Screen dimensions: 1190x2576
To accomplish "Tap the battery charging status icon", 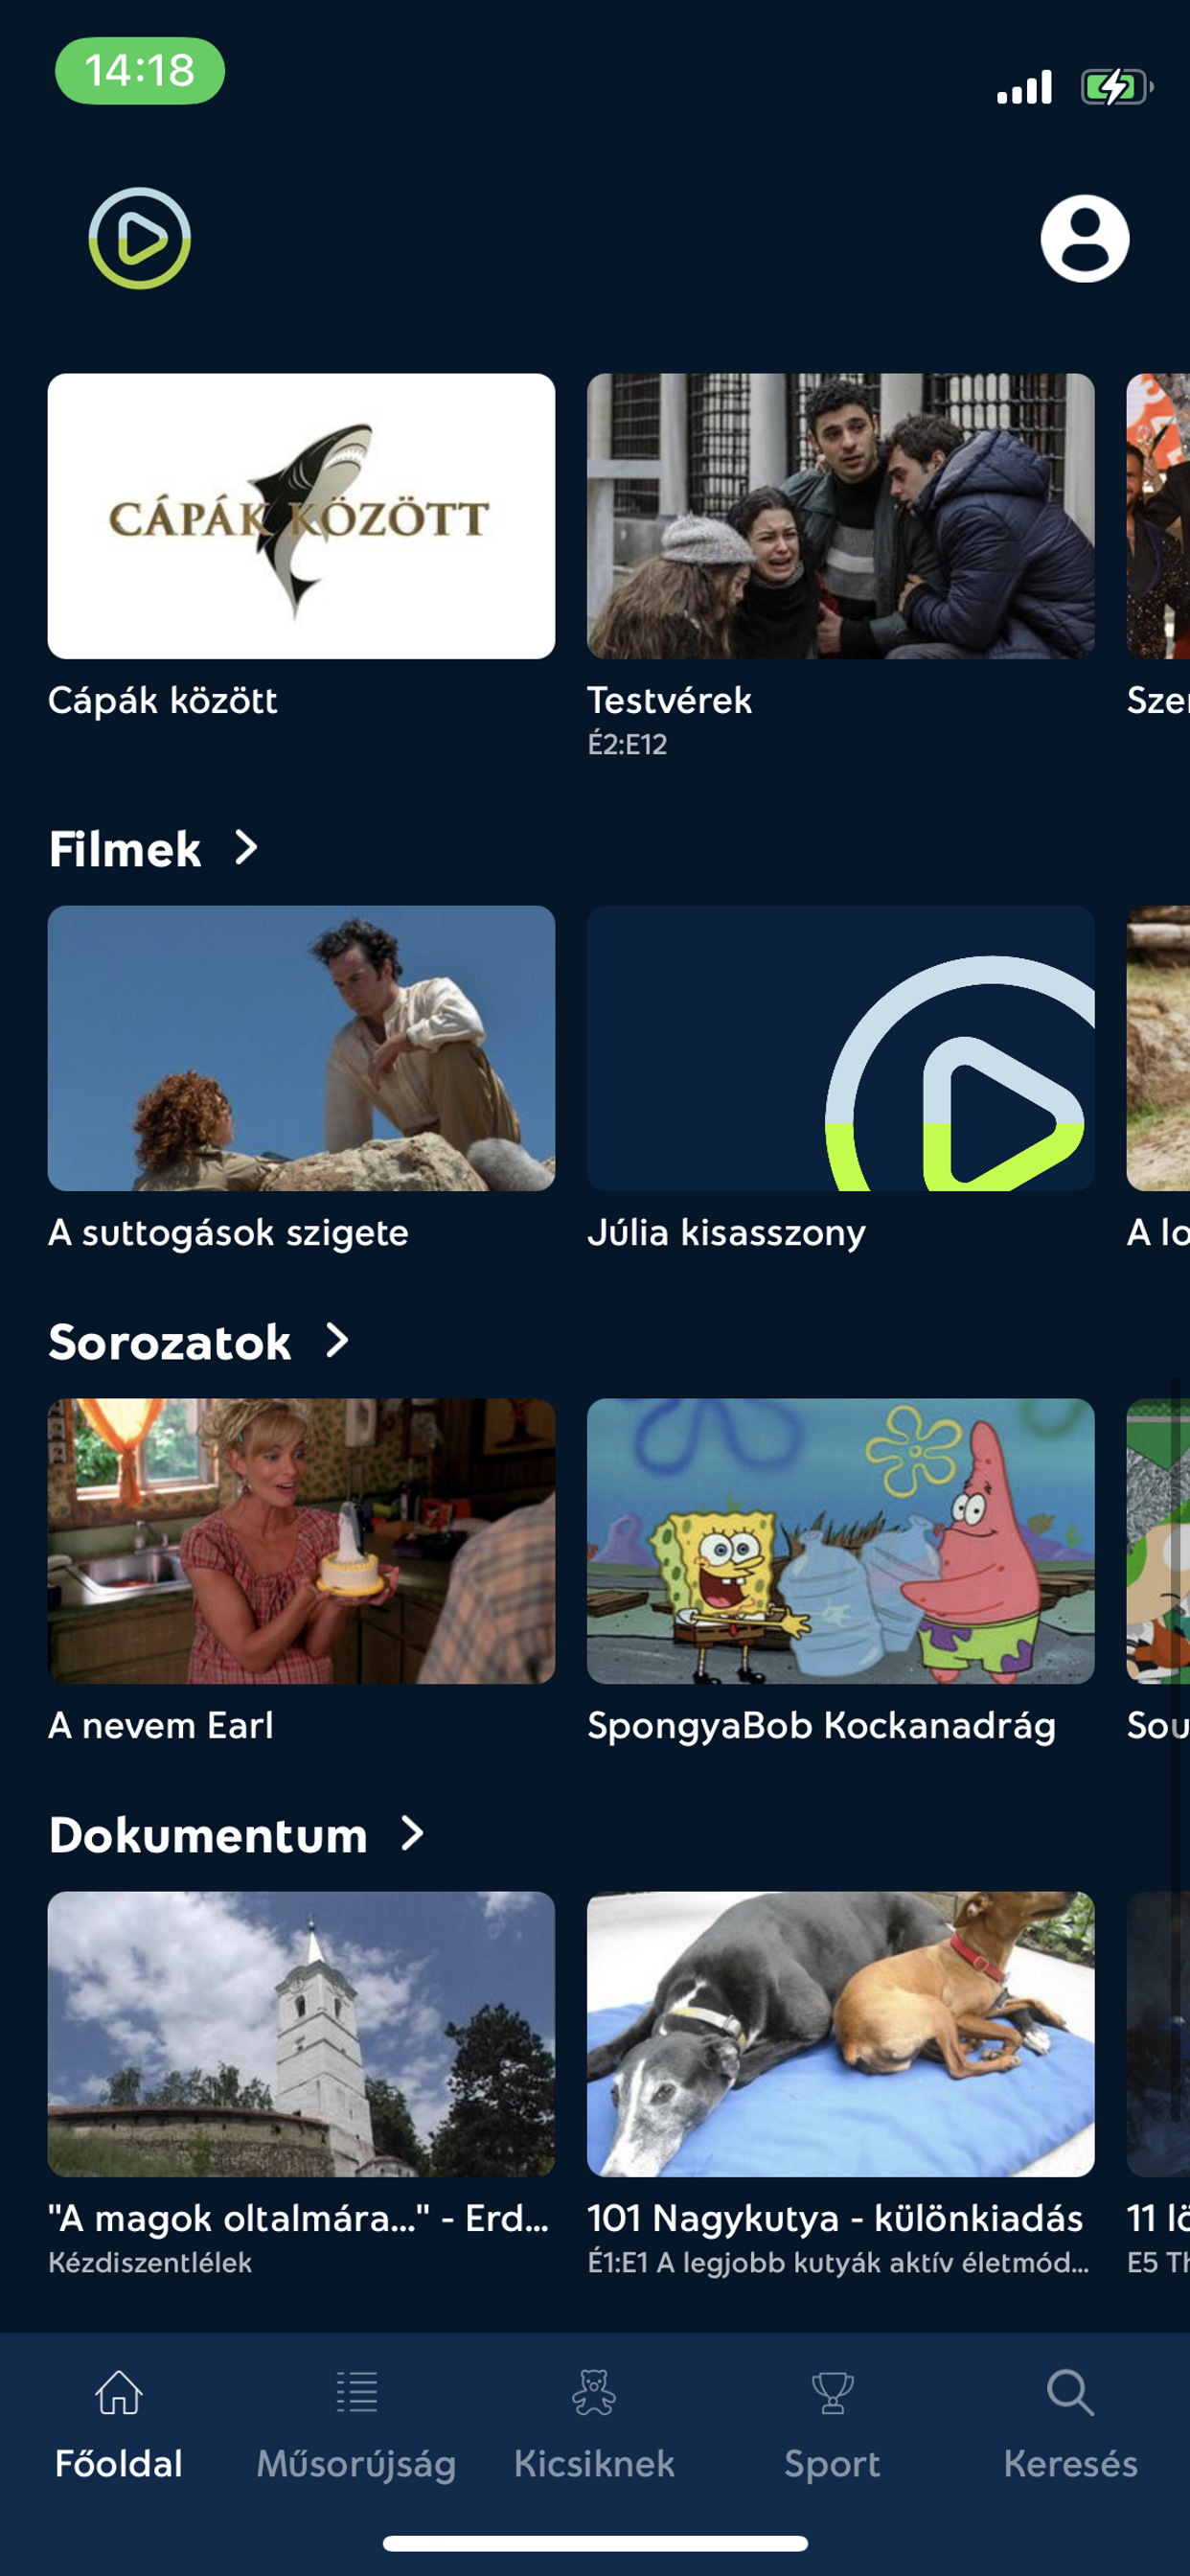I will pos(1117,87).
